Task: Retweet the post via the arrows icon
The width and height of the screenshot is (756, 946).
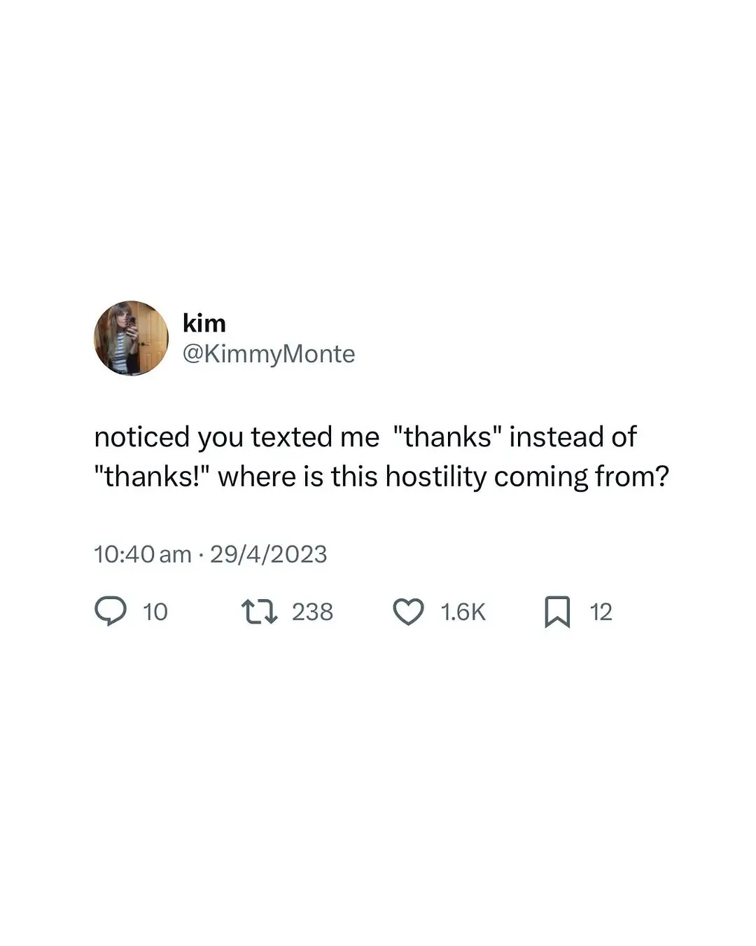Action: click(260, 611)
